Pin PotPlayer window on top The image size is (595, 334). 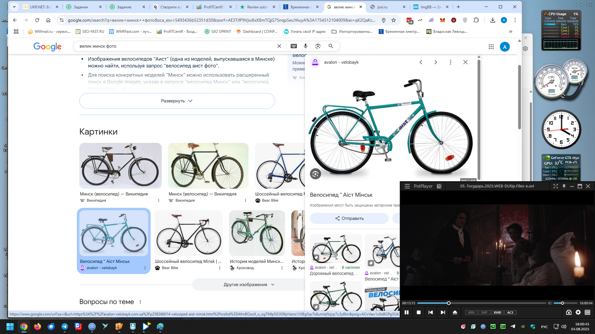click(x=564, y=186)
